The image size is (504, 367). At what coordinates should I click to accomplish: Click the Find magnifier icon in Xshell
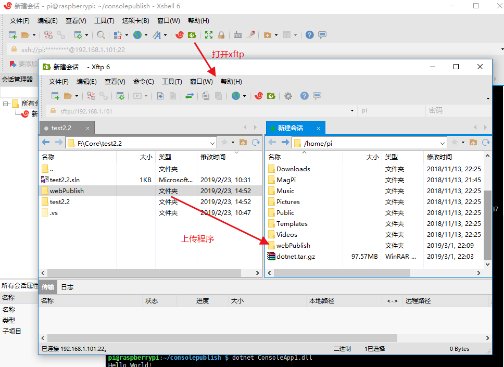coord(101,35)
